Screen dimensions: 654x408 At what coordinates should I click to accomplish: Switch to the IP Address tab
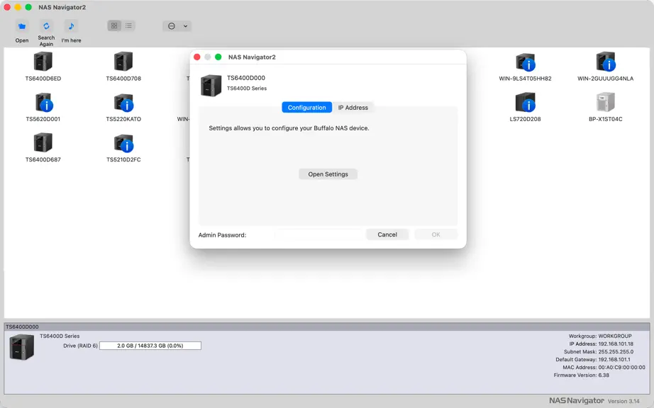tap(353, 108)
